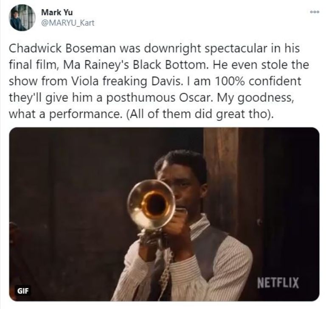Click the trumpet bell in the GIF
Screen dimensions: 326x309
(x=152, y=205)
